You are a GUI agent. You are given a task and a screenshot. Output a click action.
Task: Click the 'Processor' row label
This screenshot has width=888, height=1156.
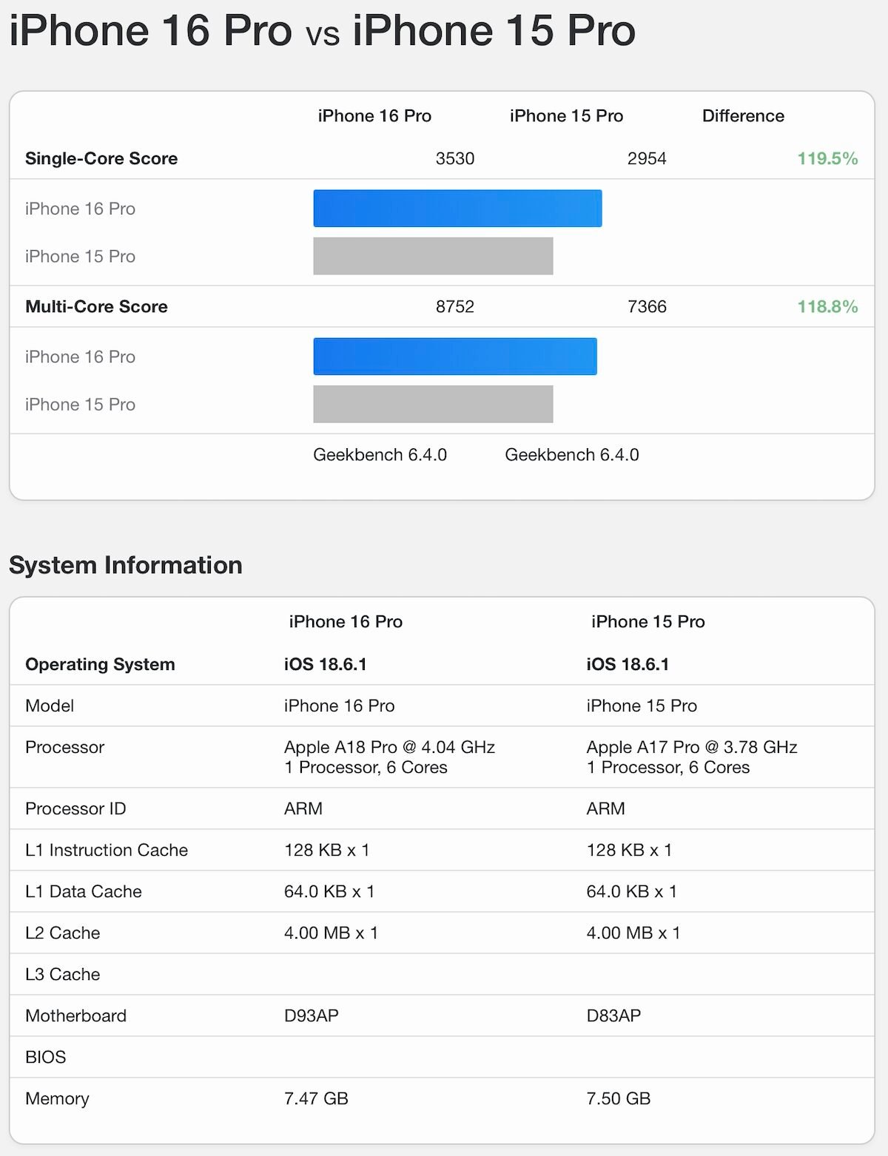pyautogui.click(x=65, y=747)
